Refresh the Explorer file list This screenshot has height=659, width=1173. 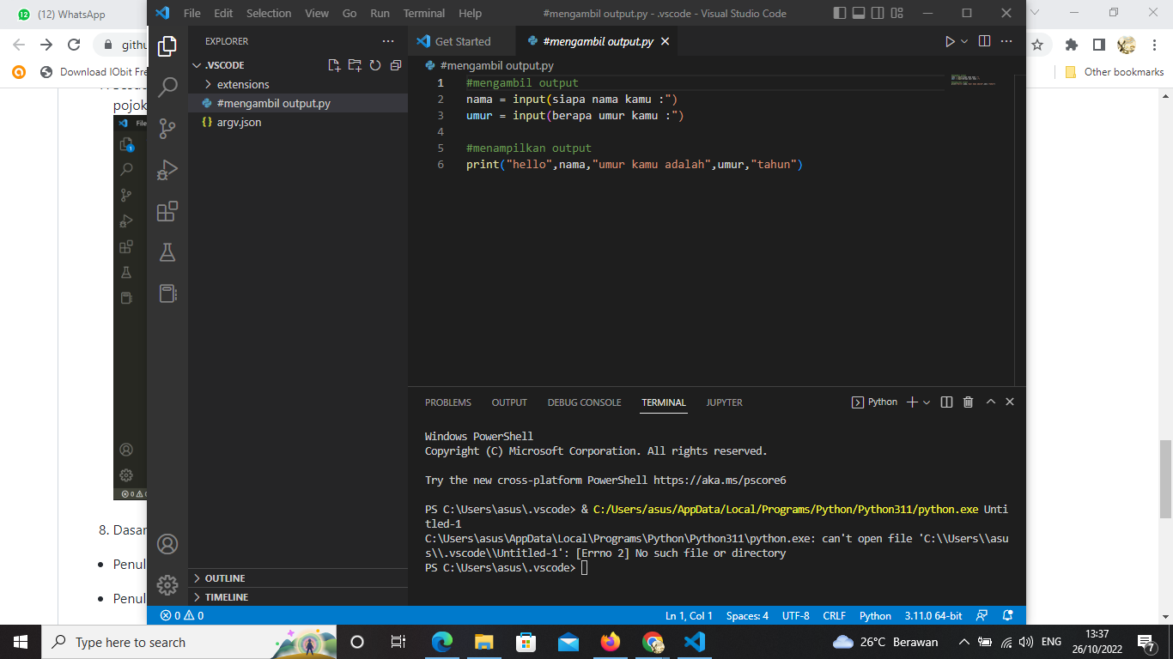tap(374, 64)
